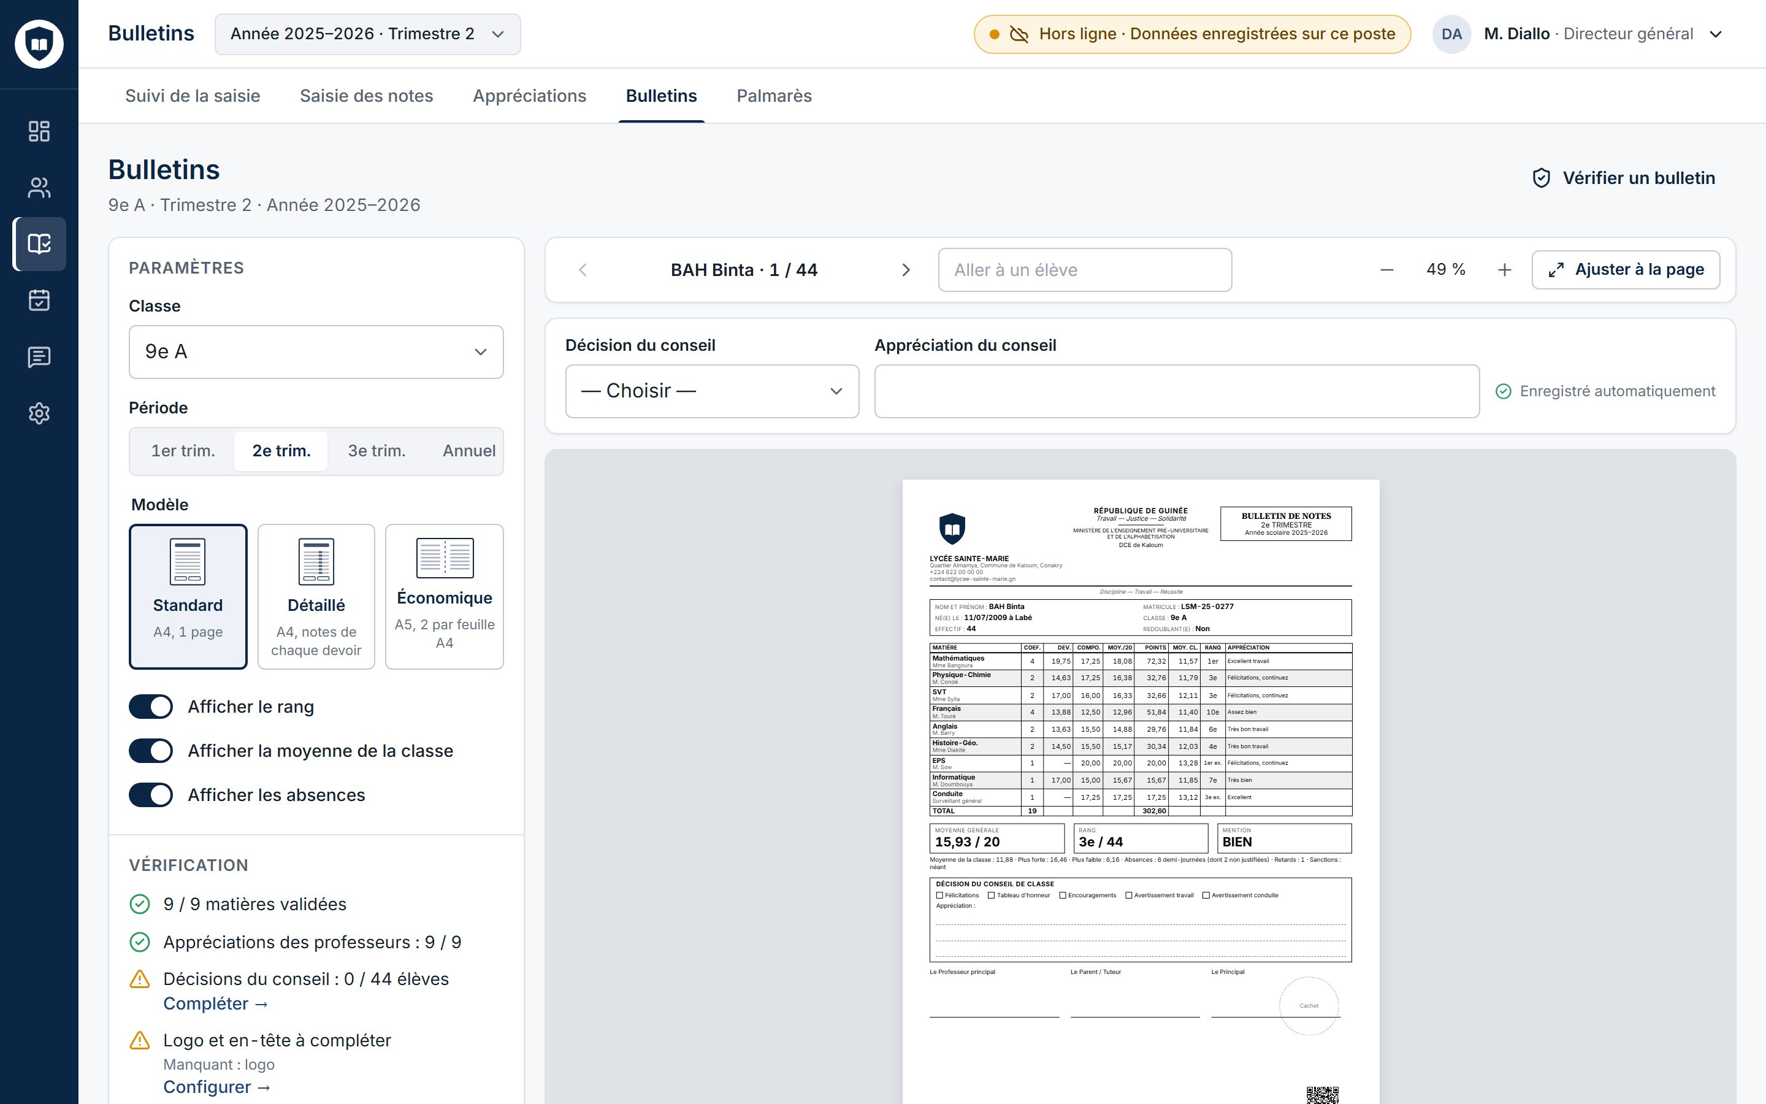Open the students people icon in sidebar
The width and height of the screenshot is (1766, 1104).
(39, 188)
